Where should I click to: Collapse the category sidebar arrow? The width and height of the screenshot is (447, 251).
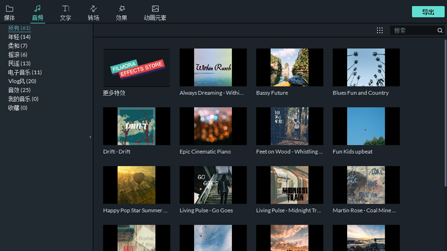coord(90,137)
